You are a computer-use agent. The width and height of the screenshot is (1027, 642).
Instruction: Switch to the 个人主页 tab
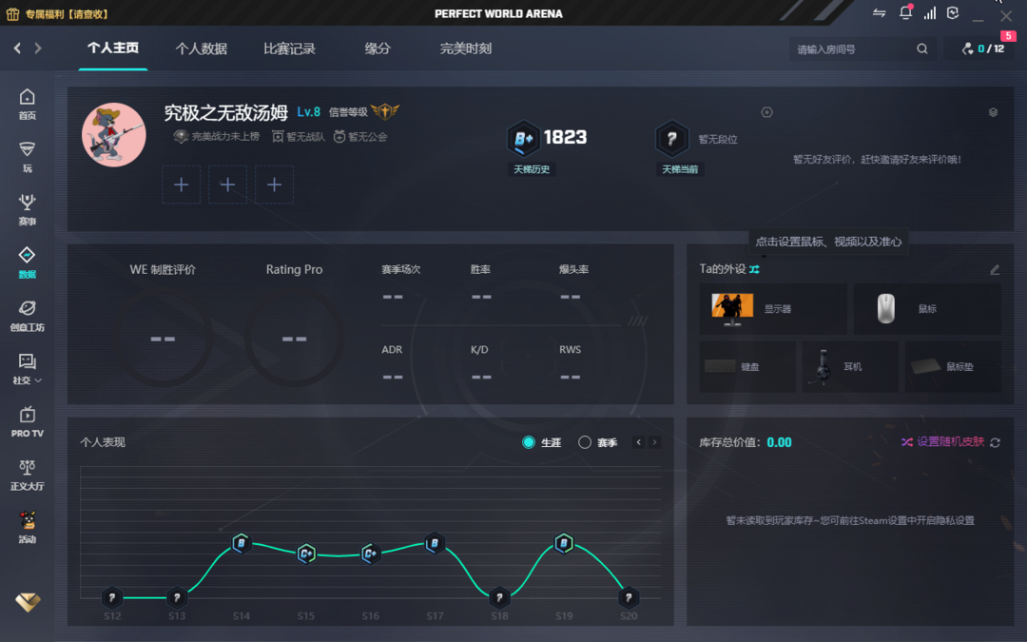[113, 48]
